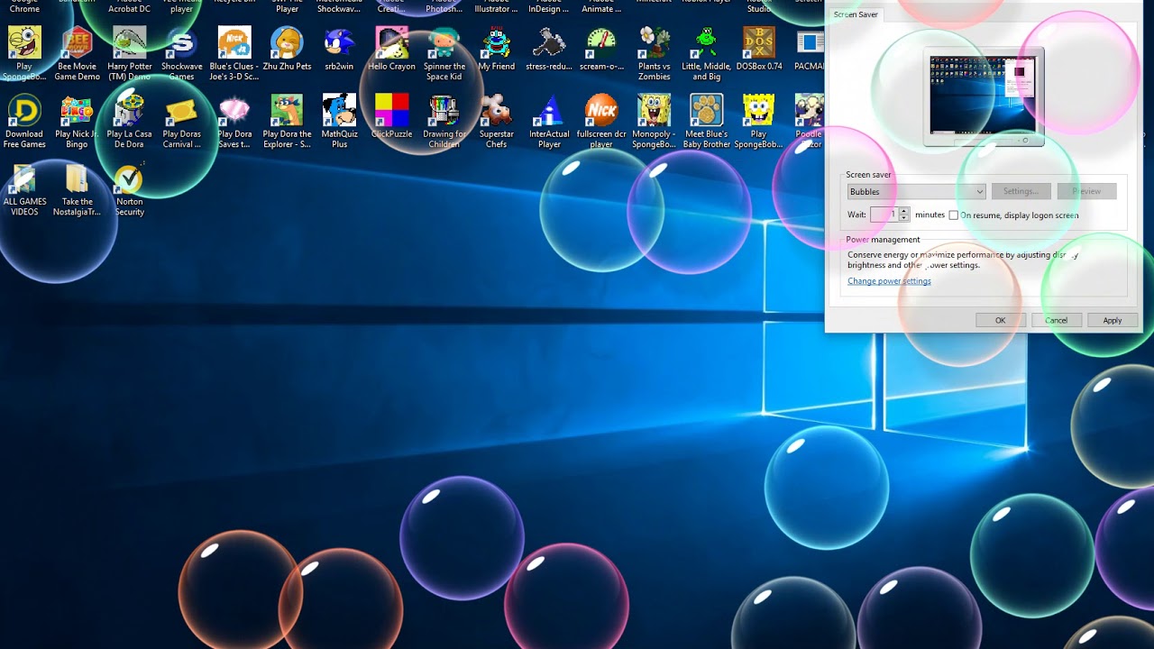Increase the Wait minutes value
The width and height of the screenshot is (1154, 649).
(x=904, y=212)
